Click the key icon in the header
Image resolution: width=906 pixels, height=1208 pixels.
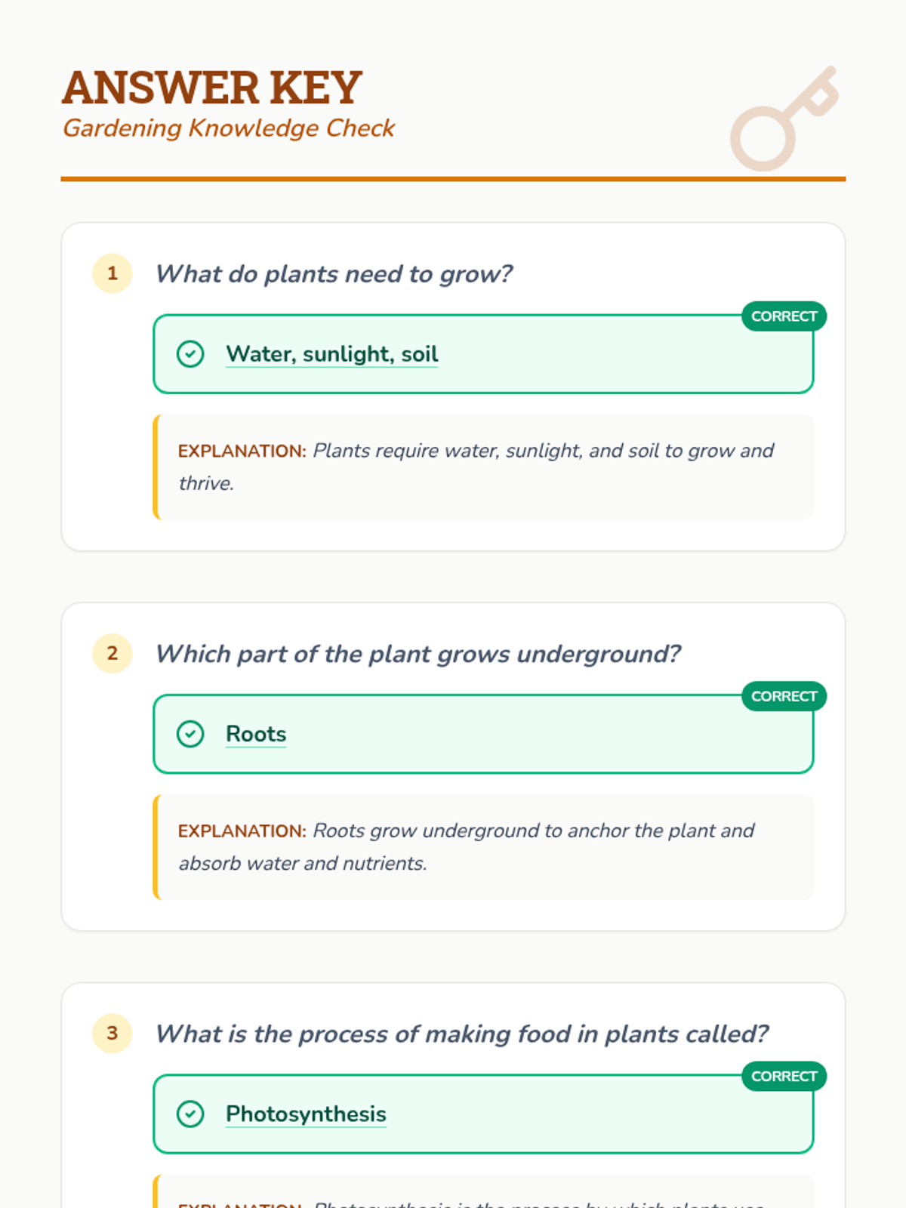click(784, 119)
